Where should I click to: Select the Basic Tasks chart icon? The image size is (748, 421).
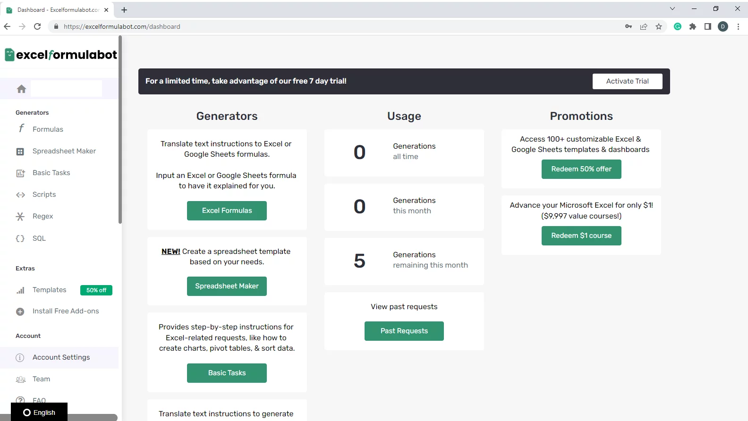(x=20, y=173)
